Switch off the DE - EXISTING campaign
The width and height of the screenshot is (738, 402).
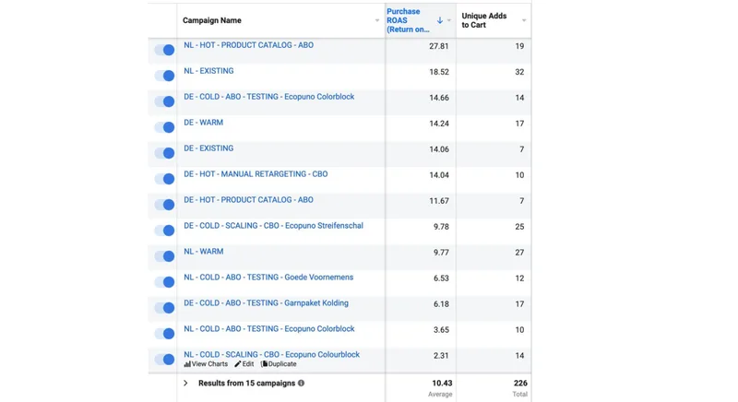(x=164, y=153)
